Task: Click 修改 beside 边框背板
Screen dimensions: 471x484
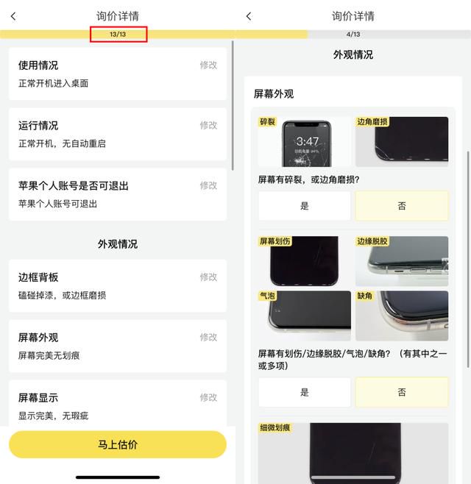Action: coord(208,277)
